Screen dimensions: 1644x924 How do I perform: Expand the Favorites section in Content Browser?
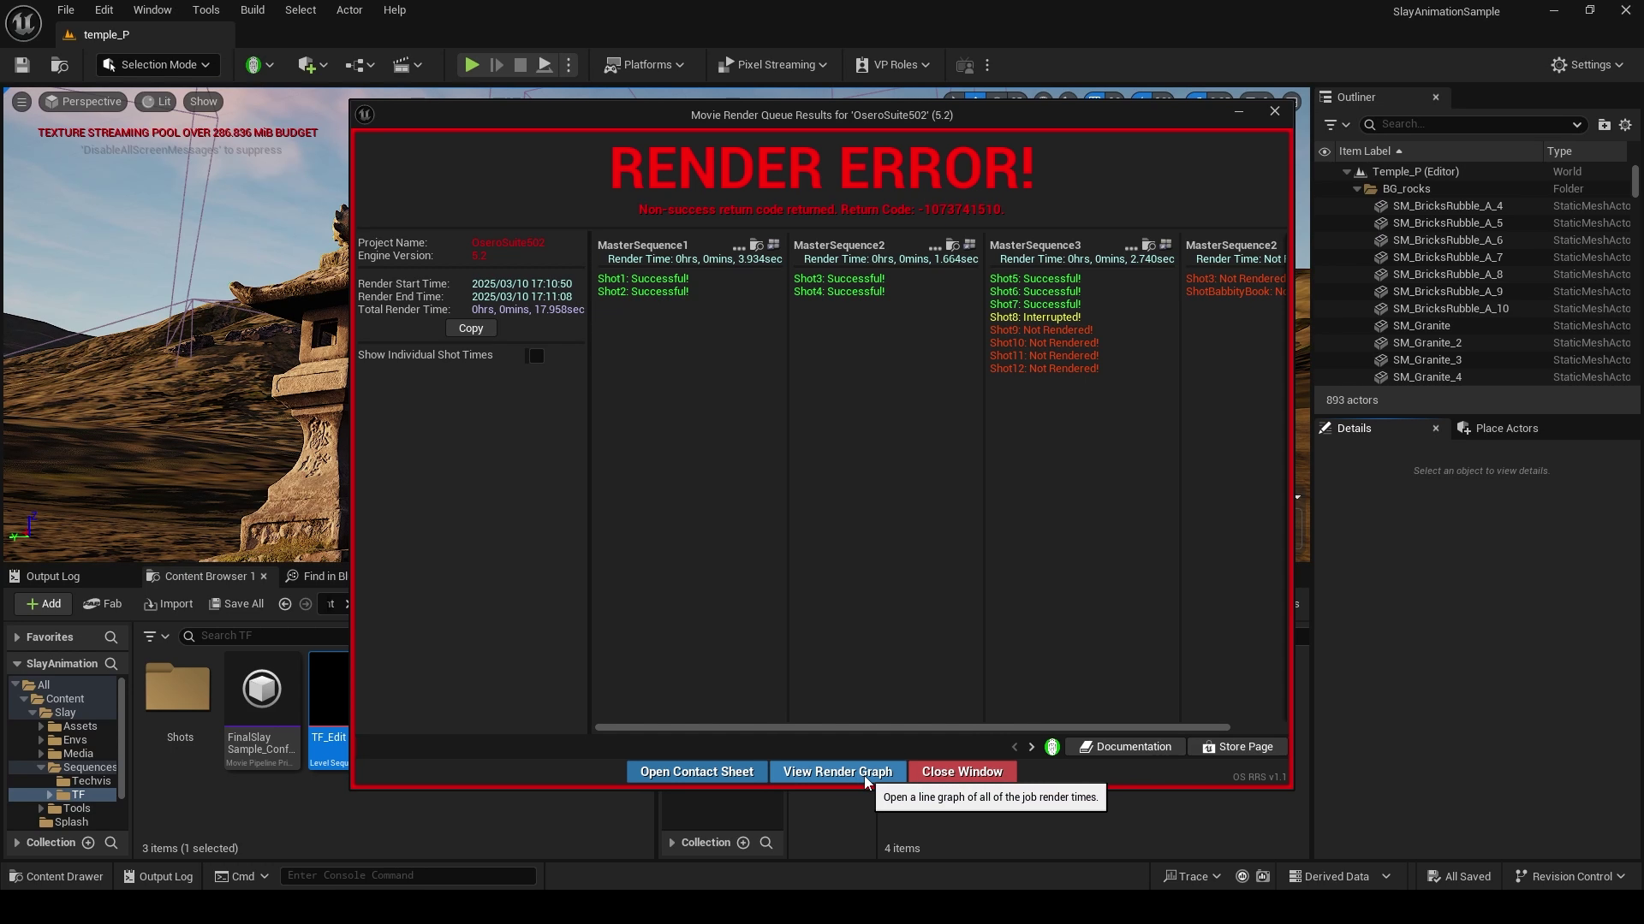pyautogui.click(x=17, y=637)
